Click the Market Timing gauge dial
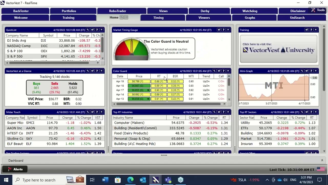 132,49
